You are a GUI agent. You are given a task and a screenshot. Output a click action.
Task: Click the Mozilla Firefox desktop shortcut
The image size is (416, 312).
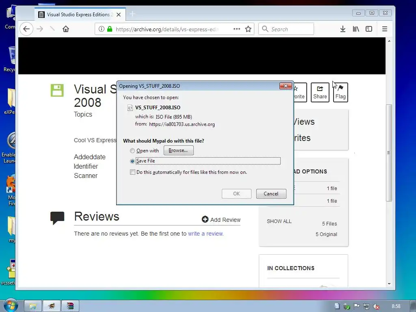pos(11,190)
